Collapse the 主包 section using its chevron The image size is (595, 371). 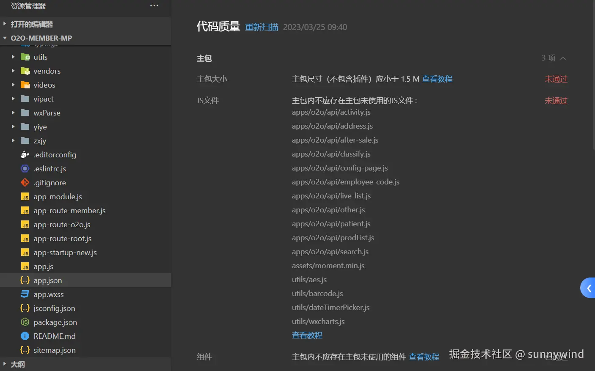pyautogui.click(x=563, y=58)
